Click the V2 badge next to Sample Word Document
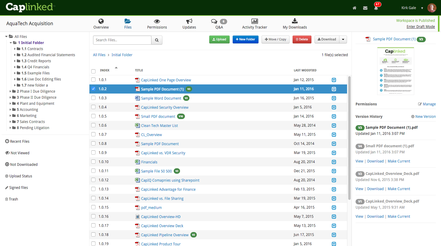The image size is (441, 246). 186,98
